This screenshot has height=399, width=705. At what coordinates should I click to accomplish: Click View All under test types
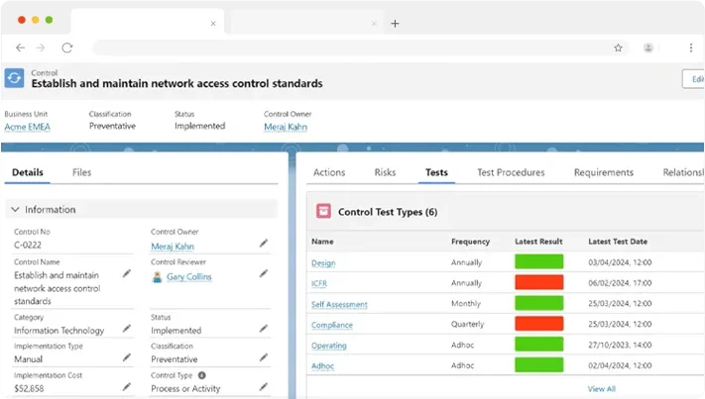(x=601, y=388)
